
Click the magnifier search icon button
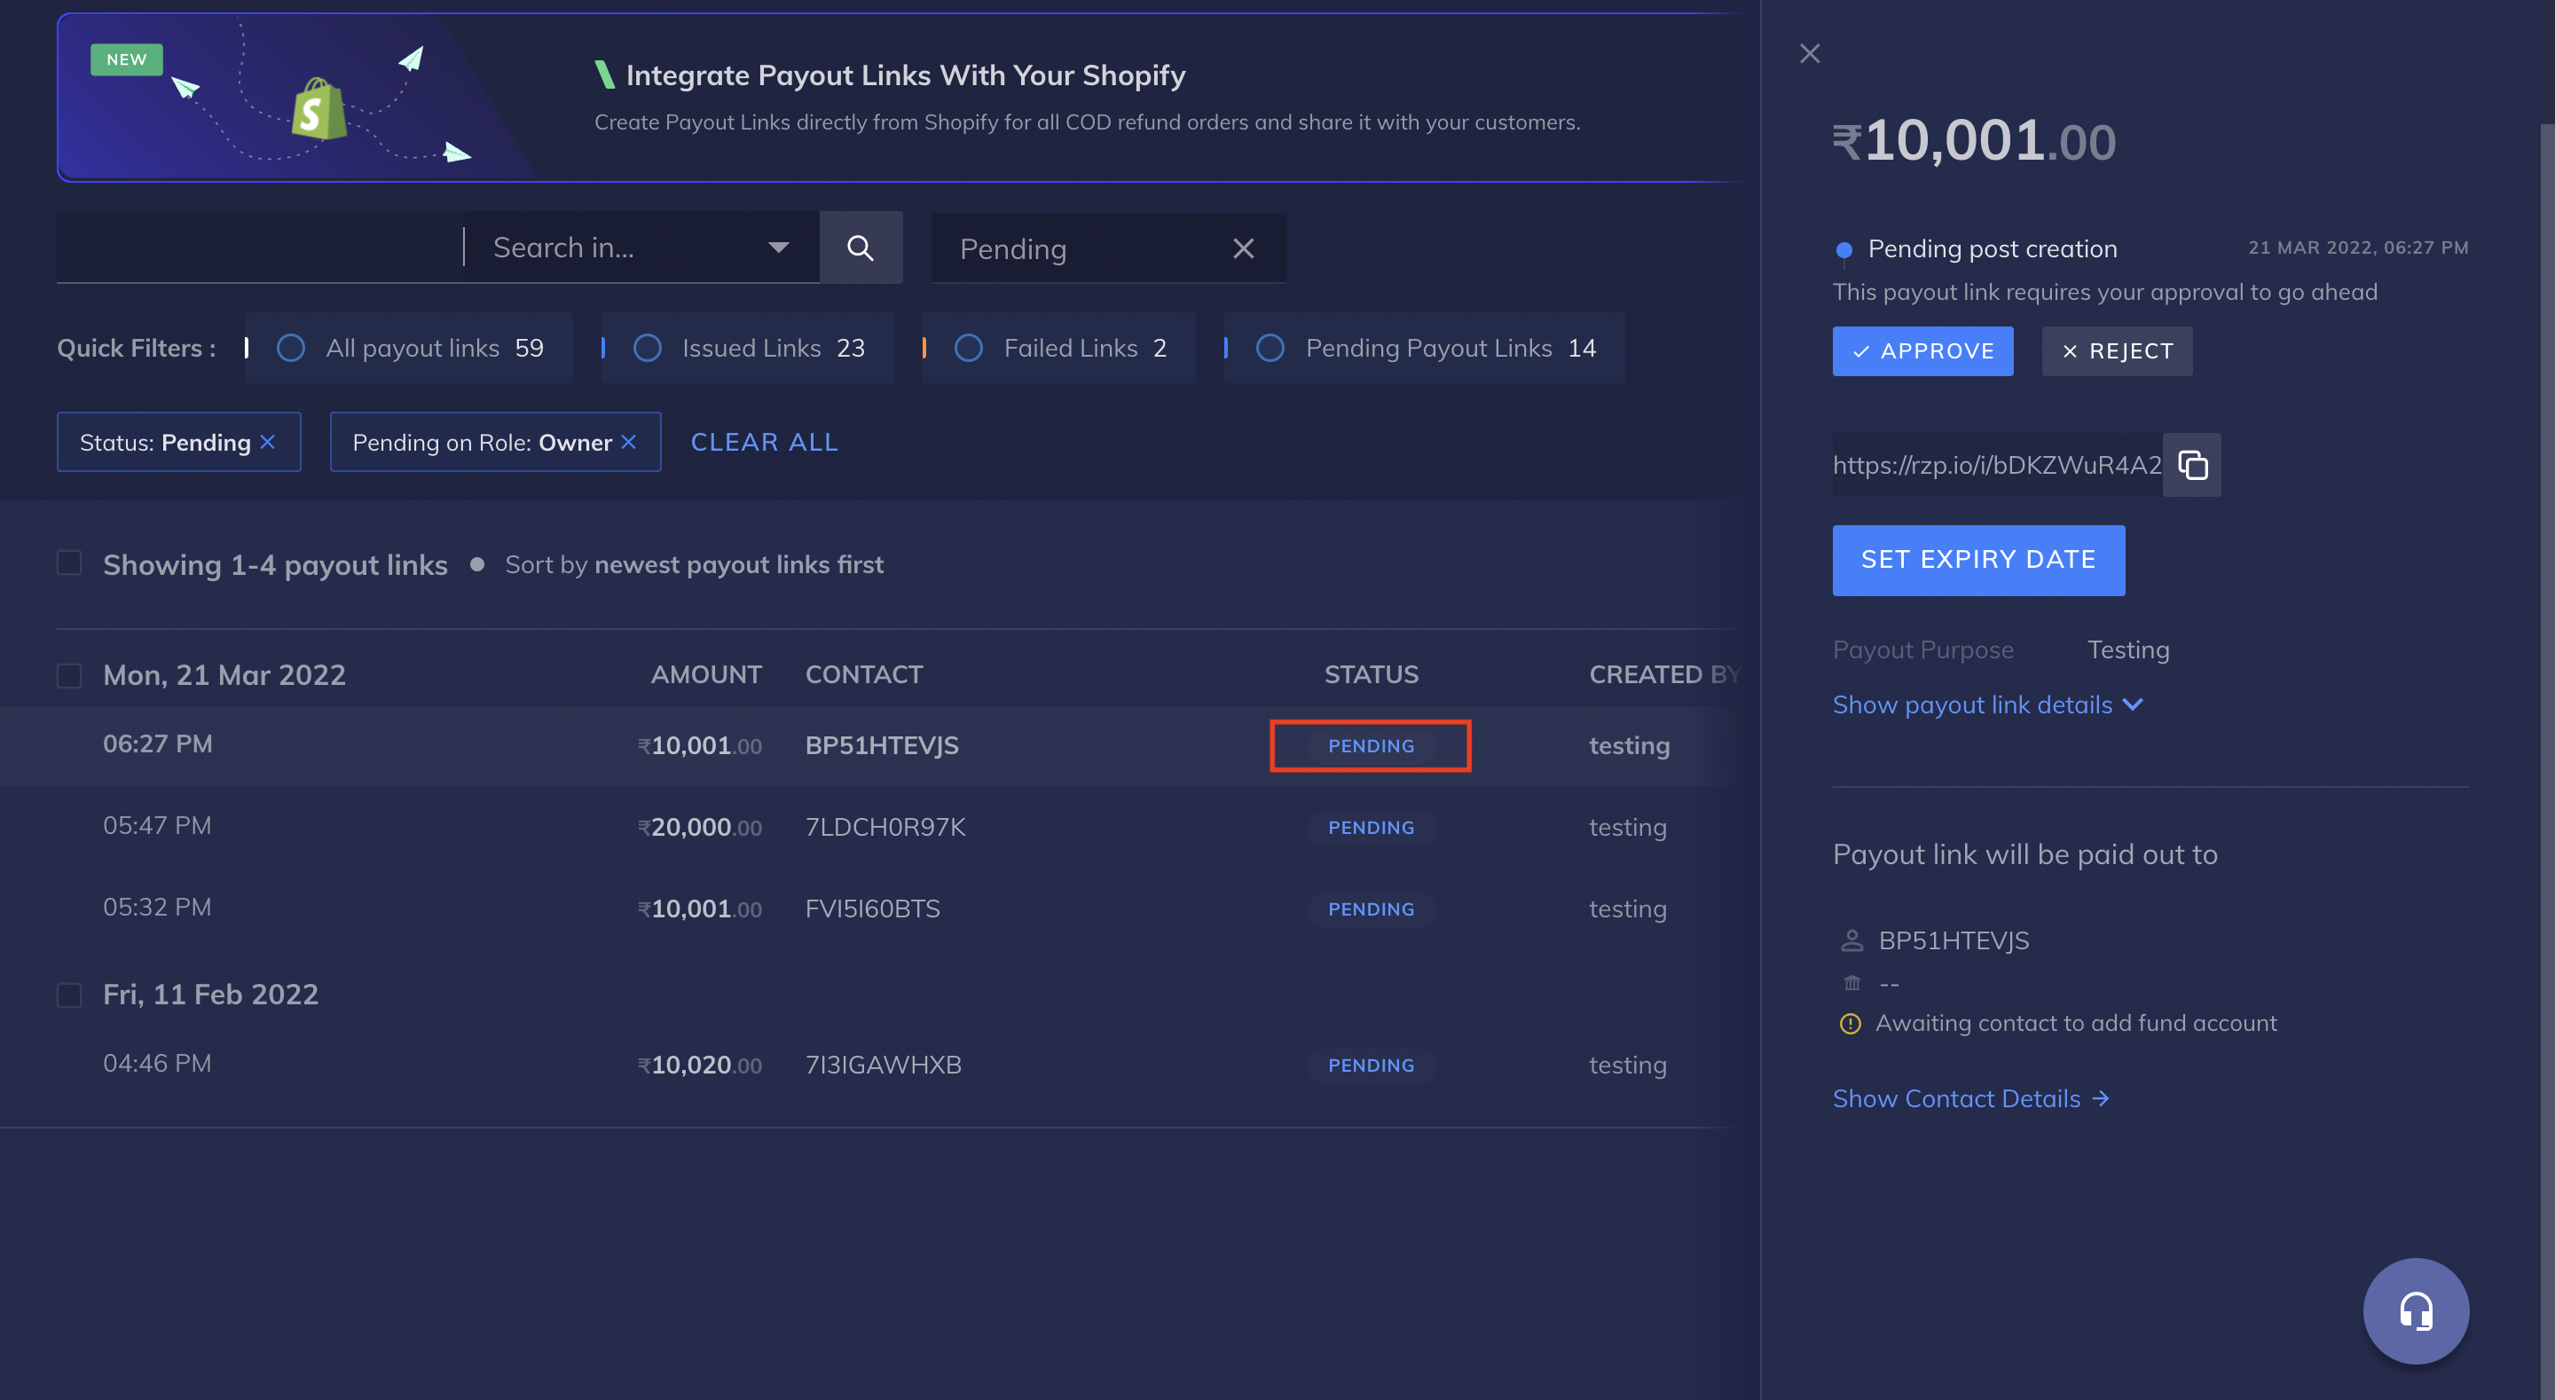[860, 247]
